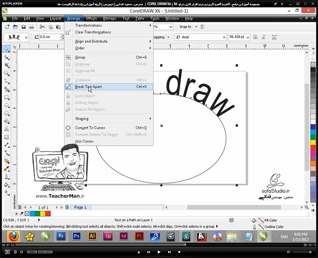
Task: Skip to next track in KMPlayer
Action: [169, 252]
